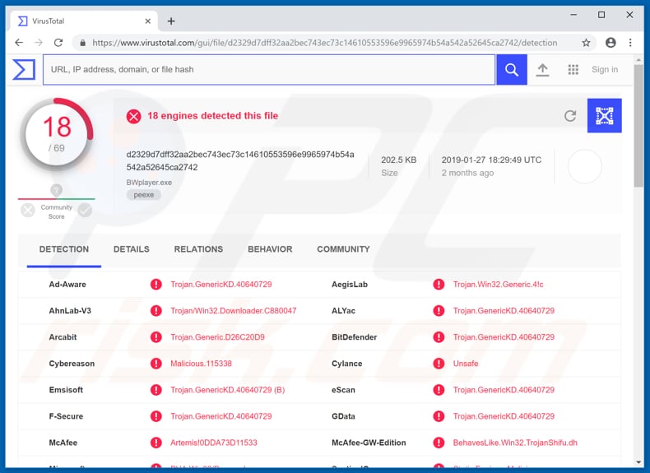Click the file hash text d2329d7dff32...
Viewport: 650px width, 473px height.
point(240,161)
